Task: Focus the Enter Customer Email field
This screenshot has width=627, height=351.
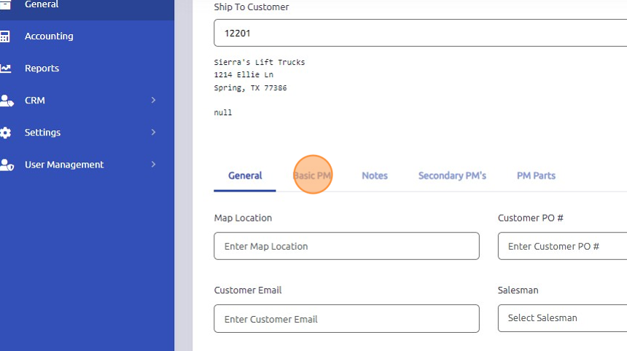Action: (347, 319)
